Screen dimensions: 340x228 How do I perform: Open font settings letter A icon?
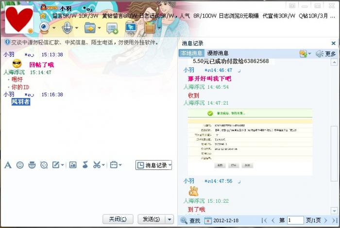8,165
